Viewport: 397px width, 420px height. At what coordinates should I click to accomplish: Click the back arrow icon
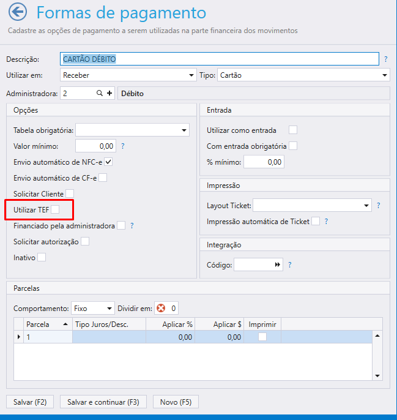pyautogui.click(x=18, y=13)
